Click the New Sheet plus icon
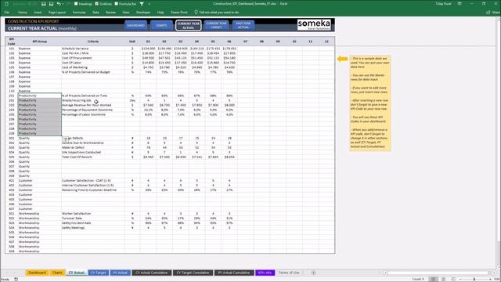This screenshot has height=282, width=501. pos(313,273)
